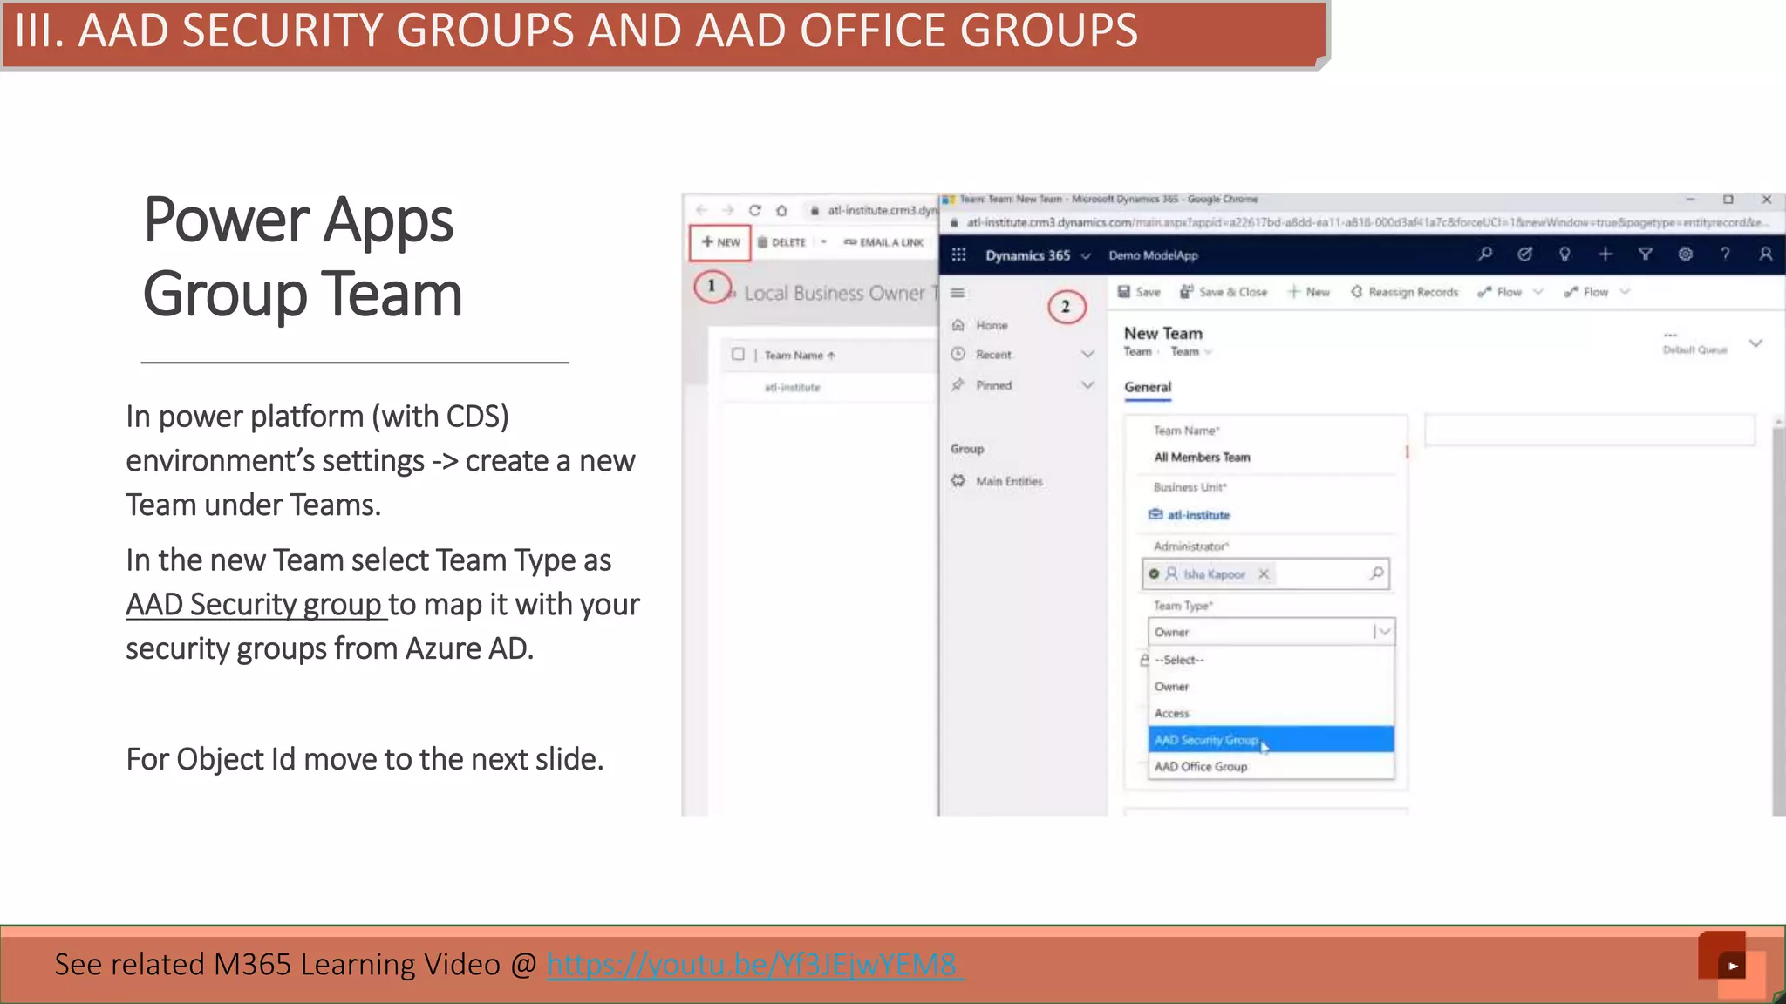Choose the Owner option in Team Type list

[x=1271, y=686]
